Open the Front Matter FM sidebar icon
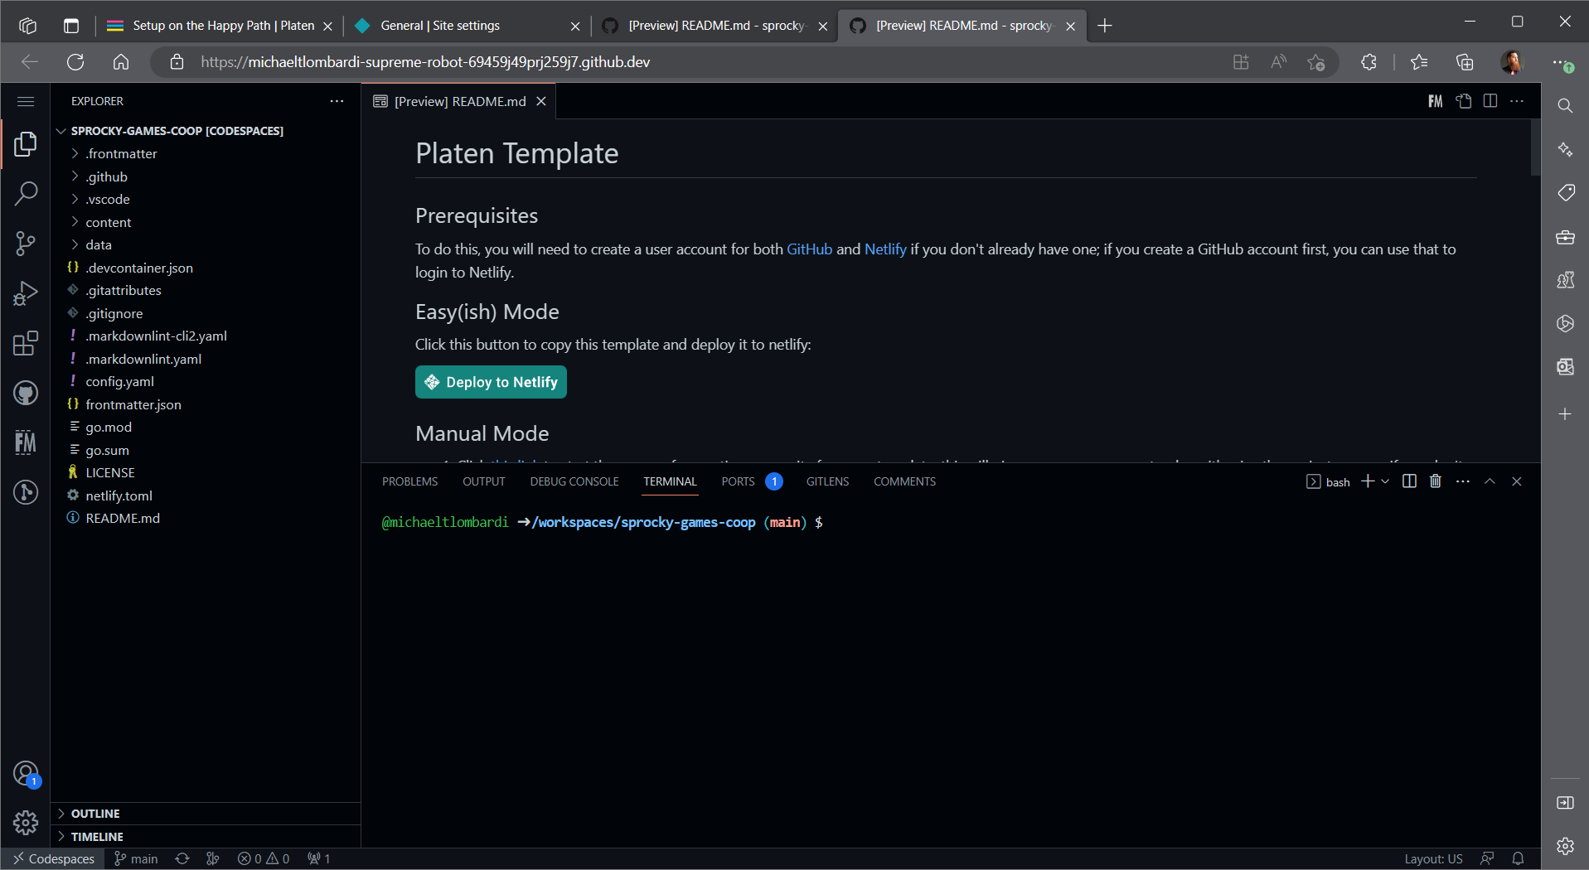The height and width of the screenshot is (870, 1589). pyautogui.click(x=26, y=442)
